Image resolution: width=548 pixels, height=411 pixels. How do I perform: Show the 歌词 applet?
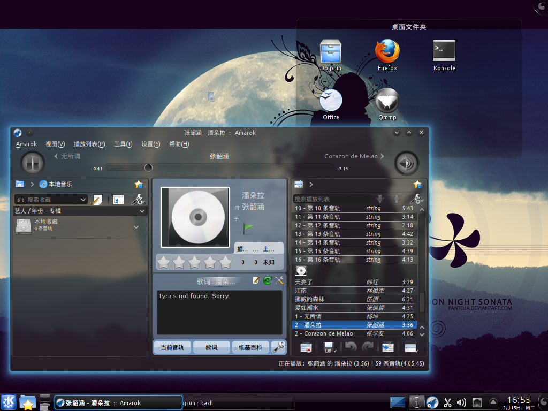point(211,347)
